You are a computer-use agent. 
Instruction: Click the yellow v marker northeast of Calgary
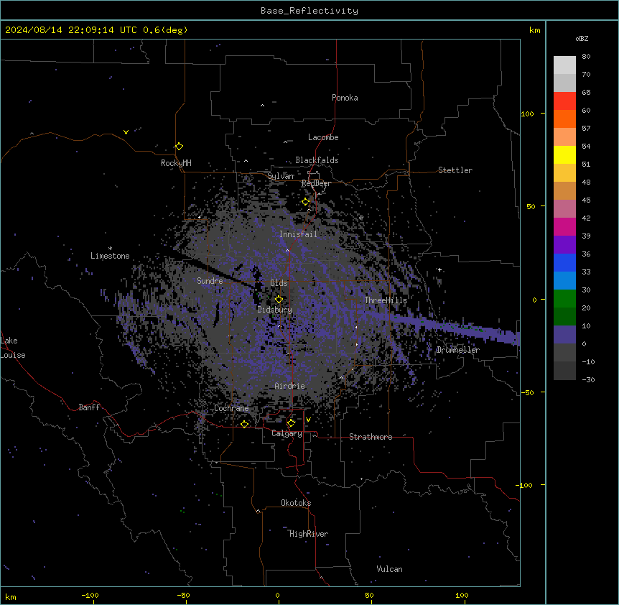(x=308, y=420)
